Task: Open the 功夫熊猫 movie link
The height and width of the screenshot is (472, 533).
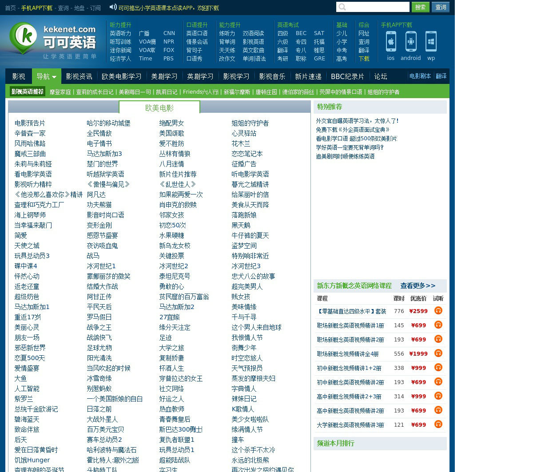Action: pos(99,205)
